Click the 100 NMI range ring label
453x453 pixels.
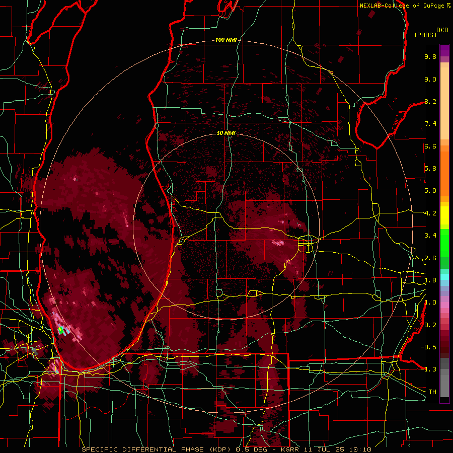[x=225, y=40]
